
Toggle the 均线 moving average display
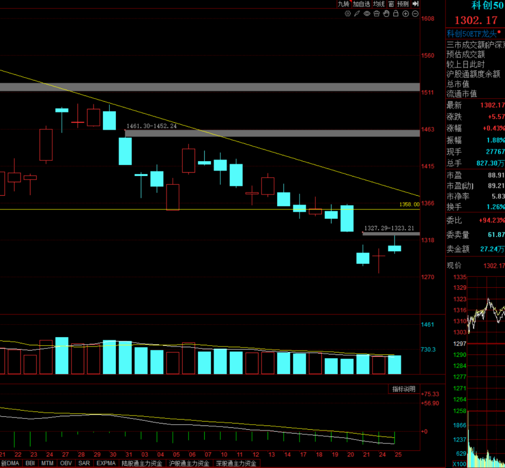379,4
